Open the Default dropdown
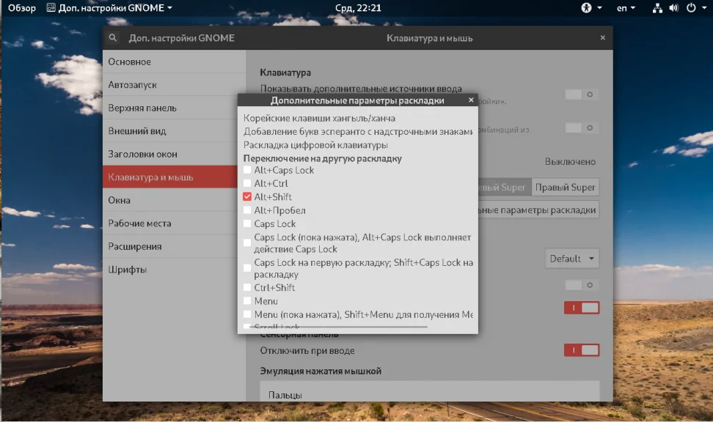The width and height of the screenshot is (713, 422). [572, 259]
